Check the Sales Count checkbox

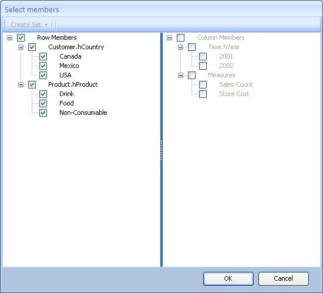(x=203, y=84)
